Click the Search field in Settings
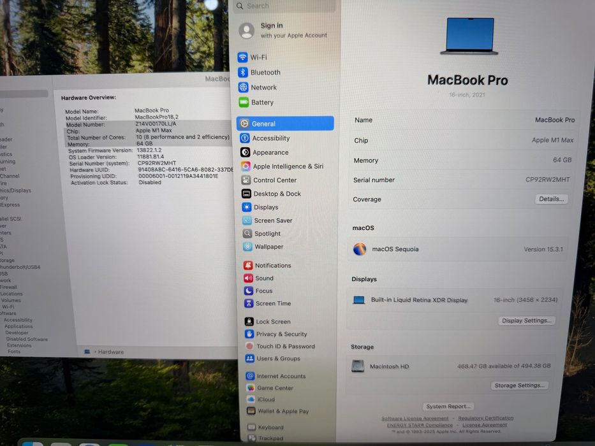Viewport: 595px width, 446px height. pyautogui.click(x=284, y=6)
